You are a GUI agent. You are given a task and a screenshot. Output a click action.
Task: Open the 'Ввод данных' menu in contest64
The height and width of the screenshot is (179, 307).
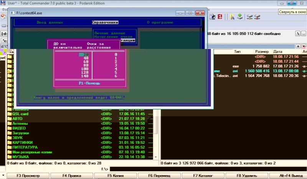pyautogui.click(x=50, y=23)
